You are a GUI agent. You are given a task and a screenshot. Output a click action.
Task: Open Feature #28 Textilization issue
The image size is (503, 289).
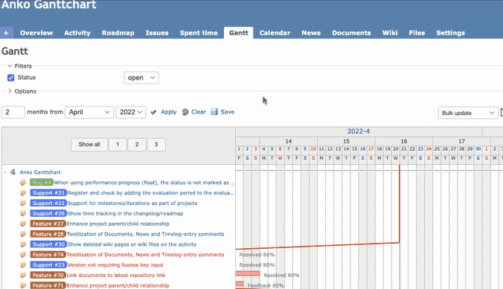point(145,234)
